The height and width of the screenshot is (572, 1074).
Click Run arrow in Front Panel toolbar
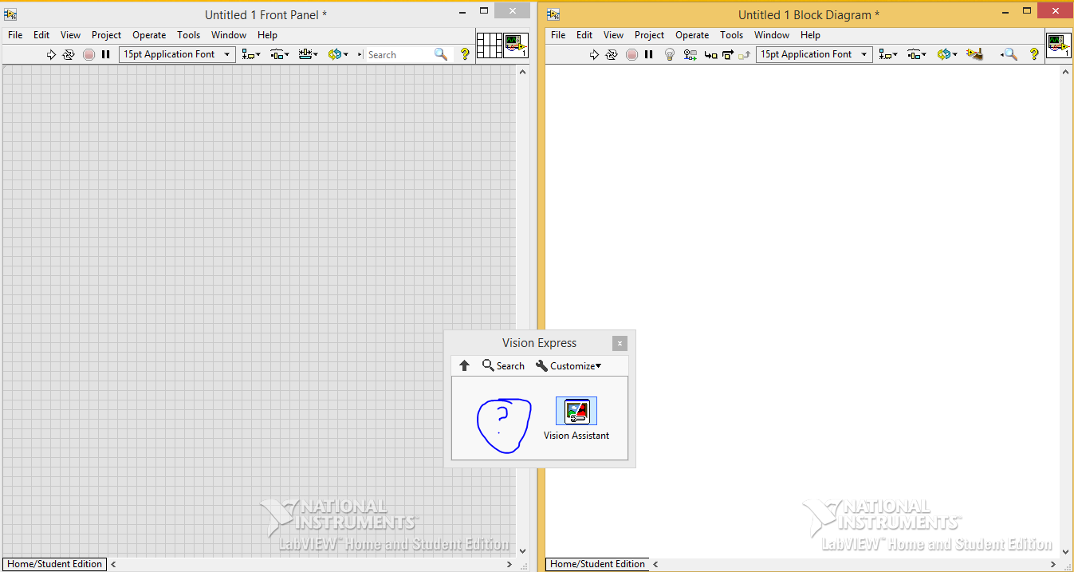51,54
